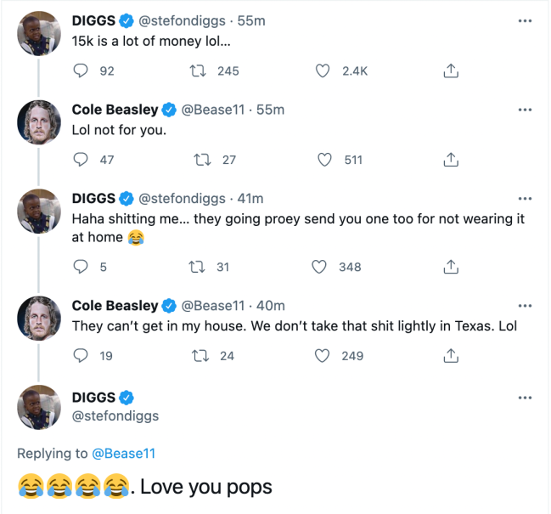This screenshot has width=551, height=514.
Task: Reply to the "Lol not for you" tweet
Action: point(82,159)
